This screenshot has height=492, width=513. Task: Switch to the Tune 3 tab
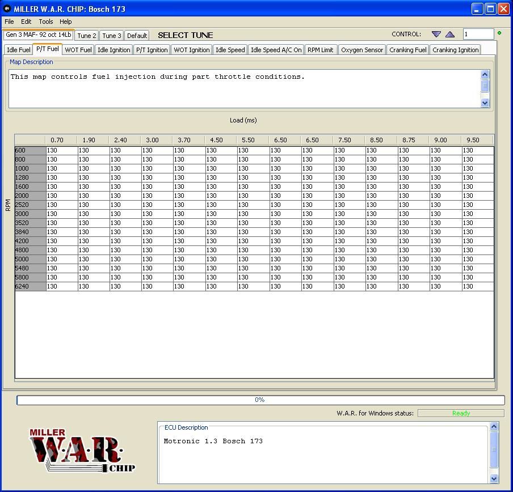(112, 36)
